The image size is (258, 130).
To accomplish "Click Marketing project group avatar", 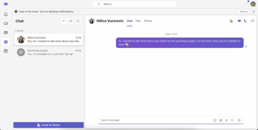I will point(21,52).
